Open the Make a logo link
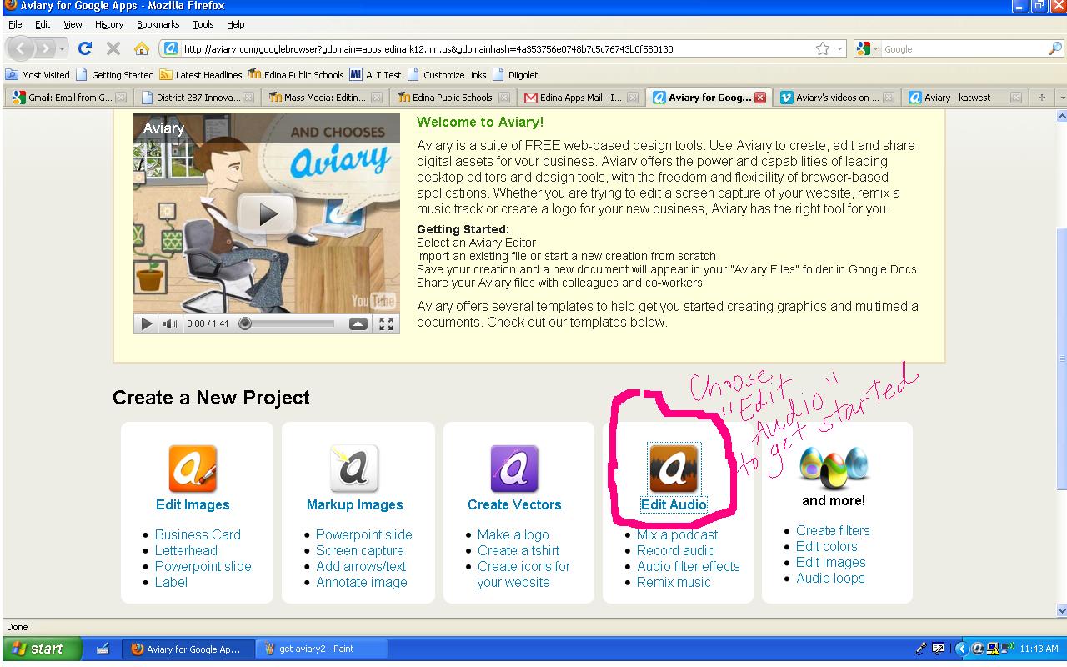Viewport: 1067px width, 667px height. pyautogui.click(x=513, y=534)
